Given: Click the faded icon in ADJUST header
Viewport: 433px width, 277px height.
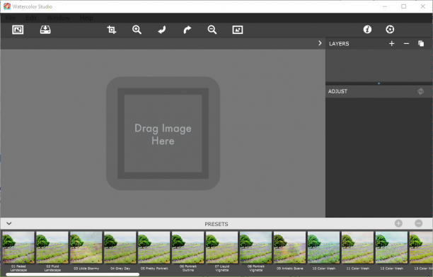Looking at the screenshot, I should [x=420, y=91].
